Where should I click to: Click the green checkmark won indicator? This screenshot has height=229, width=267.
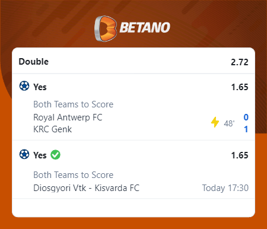coord(55,155)
